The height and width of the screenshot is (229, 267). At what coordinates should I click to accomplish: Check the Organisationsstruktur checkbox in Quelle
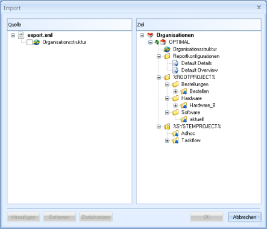click(30, 42)
